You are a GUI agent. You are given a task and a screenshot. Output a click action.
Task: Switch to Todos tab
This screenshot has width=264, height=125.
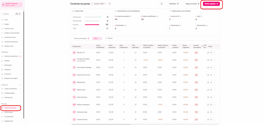click(x=97, y=38)
